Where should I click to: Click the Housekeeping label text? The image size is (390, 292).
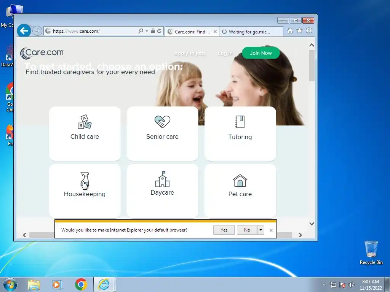[x=85, y=194]
